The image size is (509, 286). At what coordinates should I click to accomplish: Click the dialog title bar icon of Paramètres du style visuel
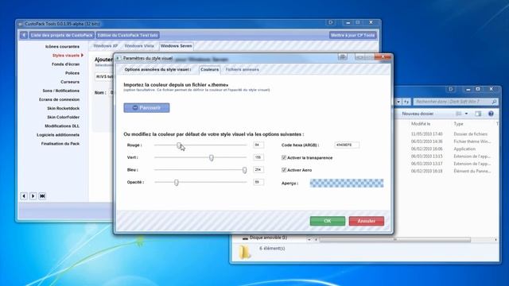[119, 58]
